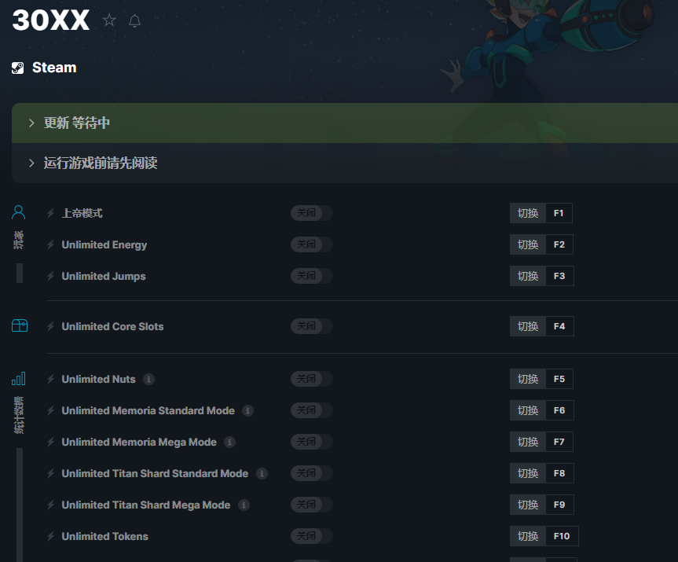The height and width of the screenshot is (562, 678).
Task: Click the 更新 等待中 banner text
Action: [76, 123]
